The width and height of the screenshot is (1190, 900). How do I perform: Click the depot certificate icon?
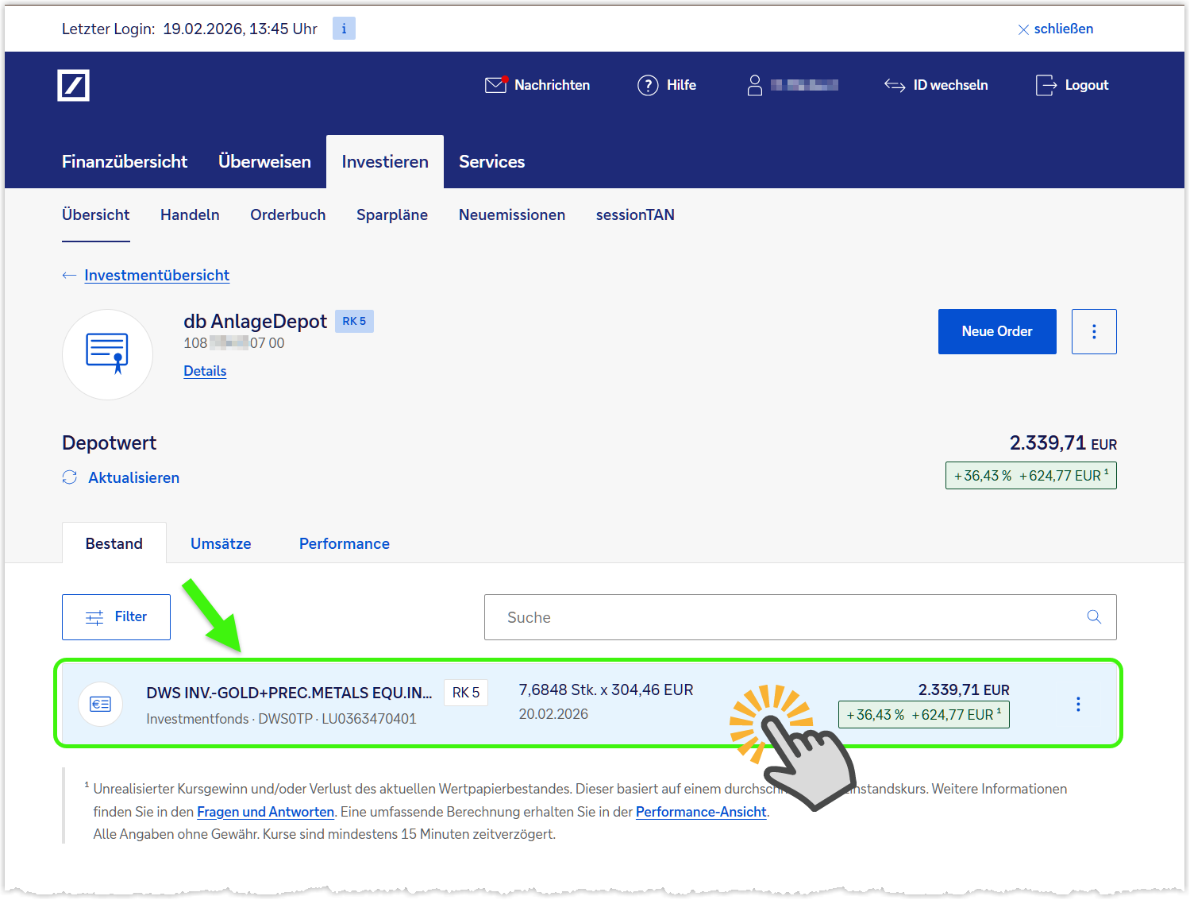(x=107, y=354)
